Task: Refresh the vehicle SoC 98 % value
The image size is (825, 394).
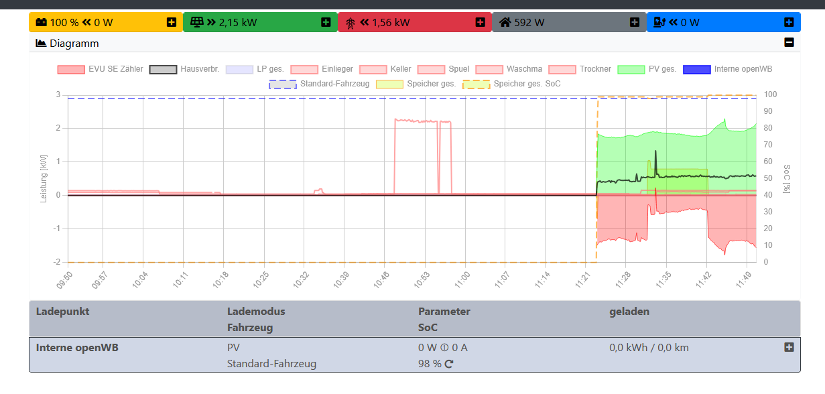Action: tap(449, 364)
